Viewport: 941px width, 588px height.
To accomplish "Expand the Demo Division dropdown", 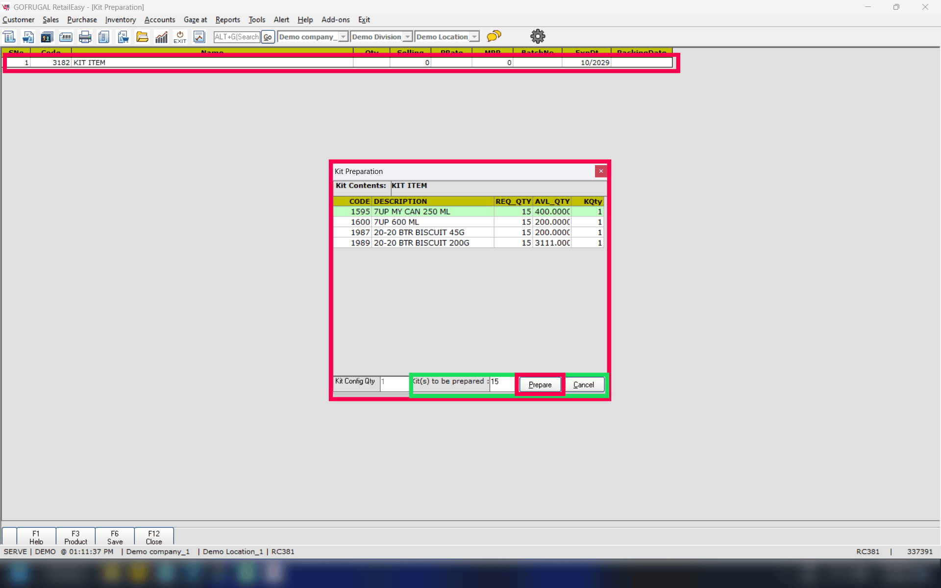I will pyautogui.click(x=407, y=37).
